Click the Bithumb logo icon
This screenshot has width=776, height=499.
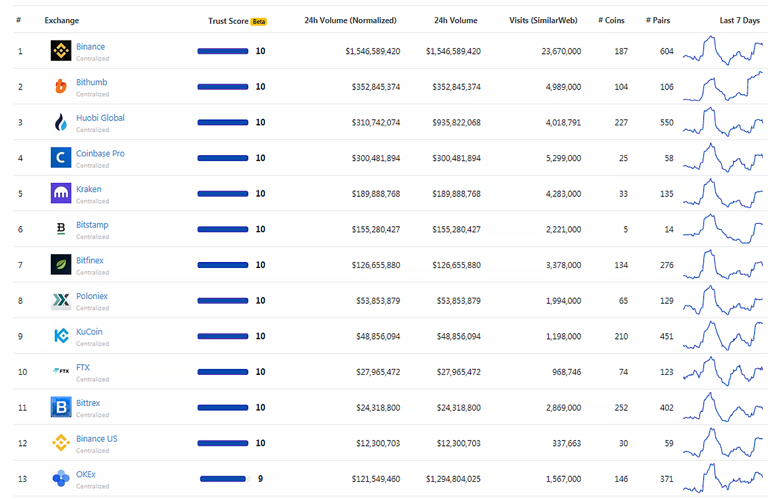(x=61, y=87)
